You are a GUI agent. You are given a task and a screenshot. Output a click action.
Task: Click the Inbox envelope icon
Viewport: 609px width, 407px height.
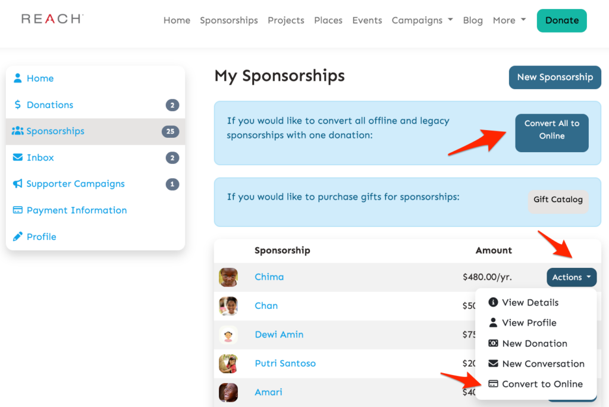coord(18,157)
